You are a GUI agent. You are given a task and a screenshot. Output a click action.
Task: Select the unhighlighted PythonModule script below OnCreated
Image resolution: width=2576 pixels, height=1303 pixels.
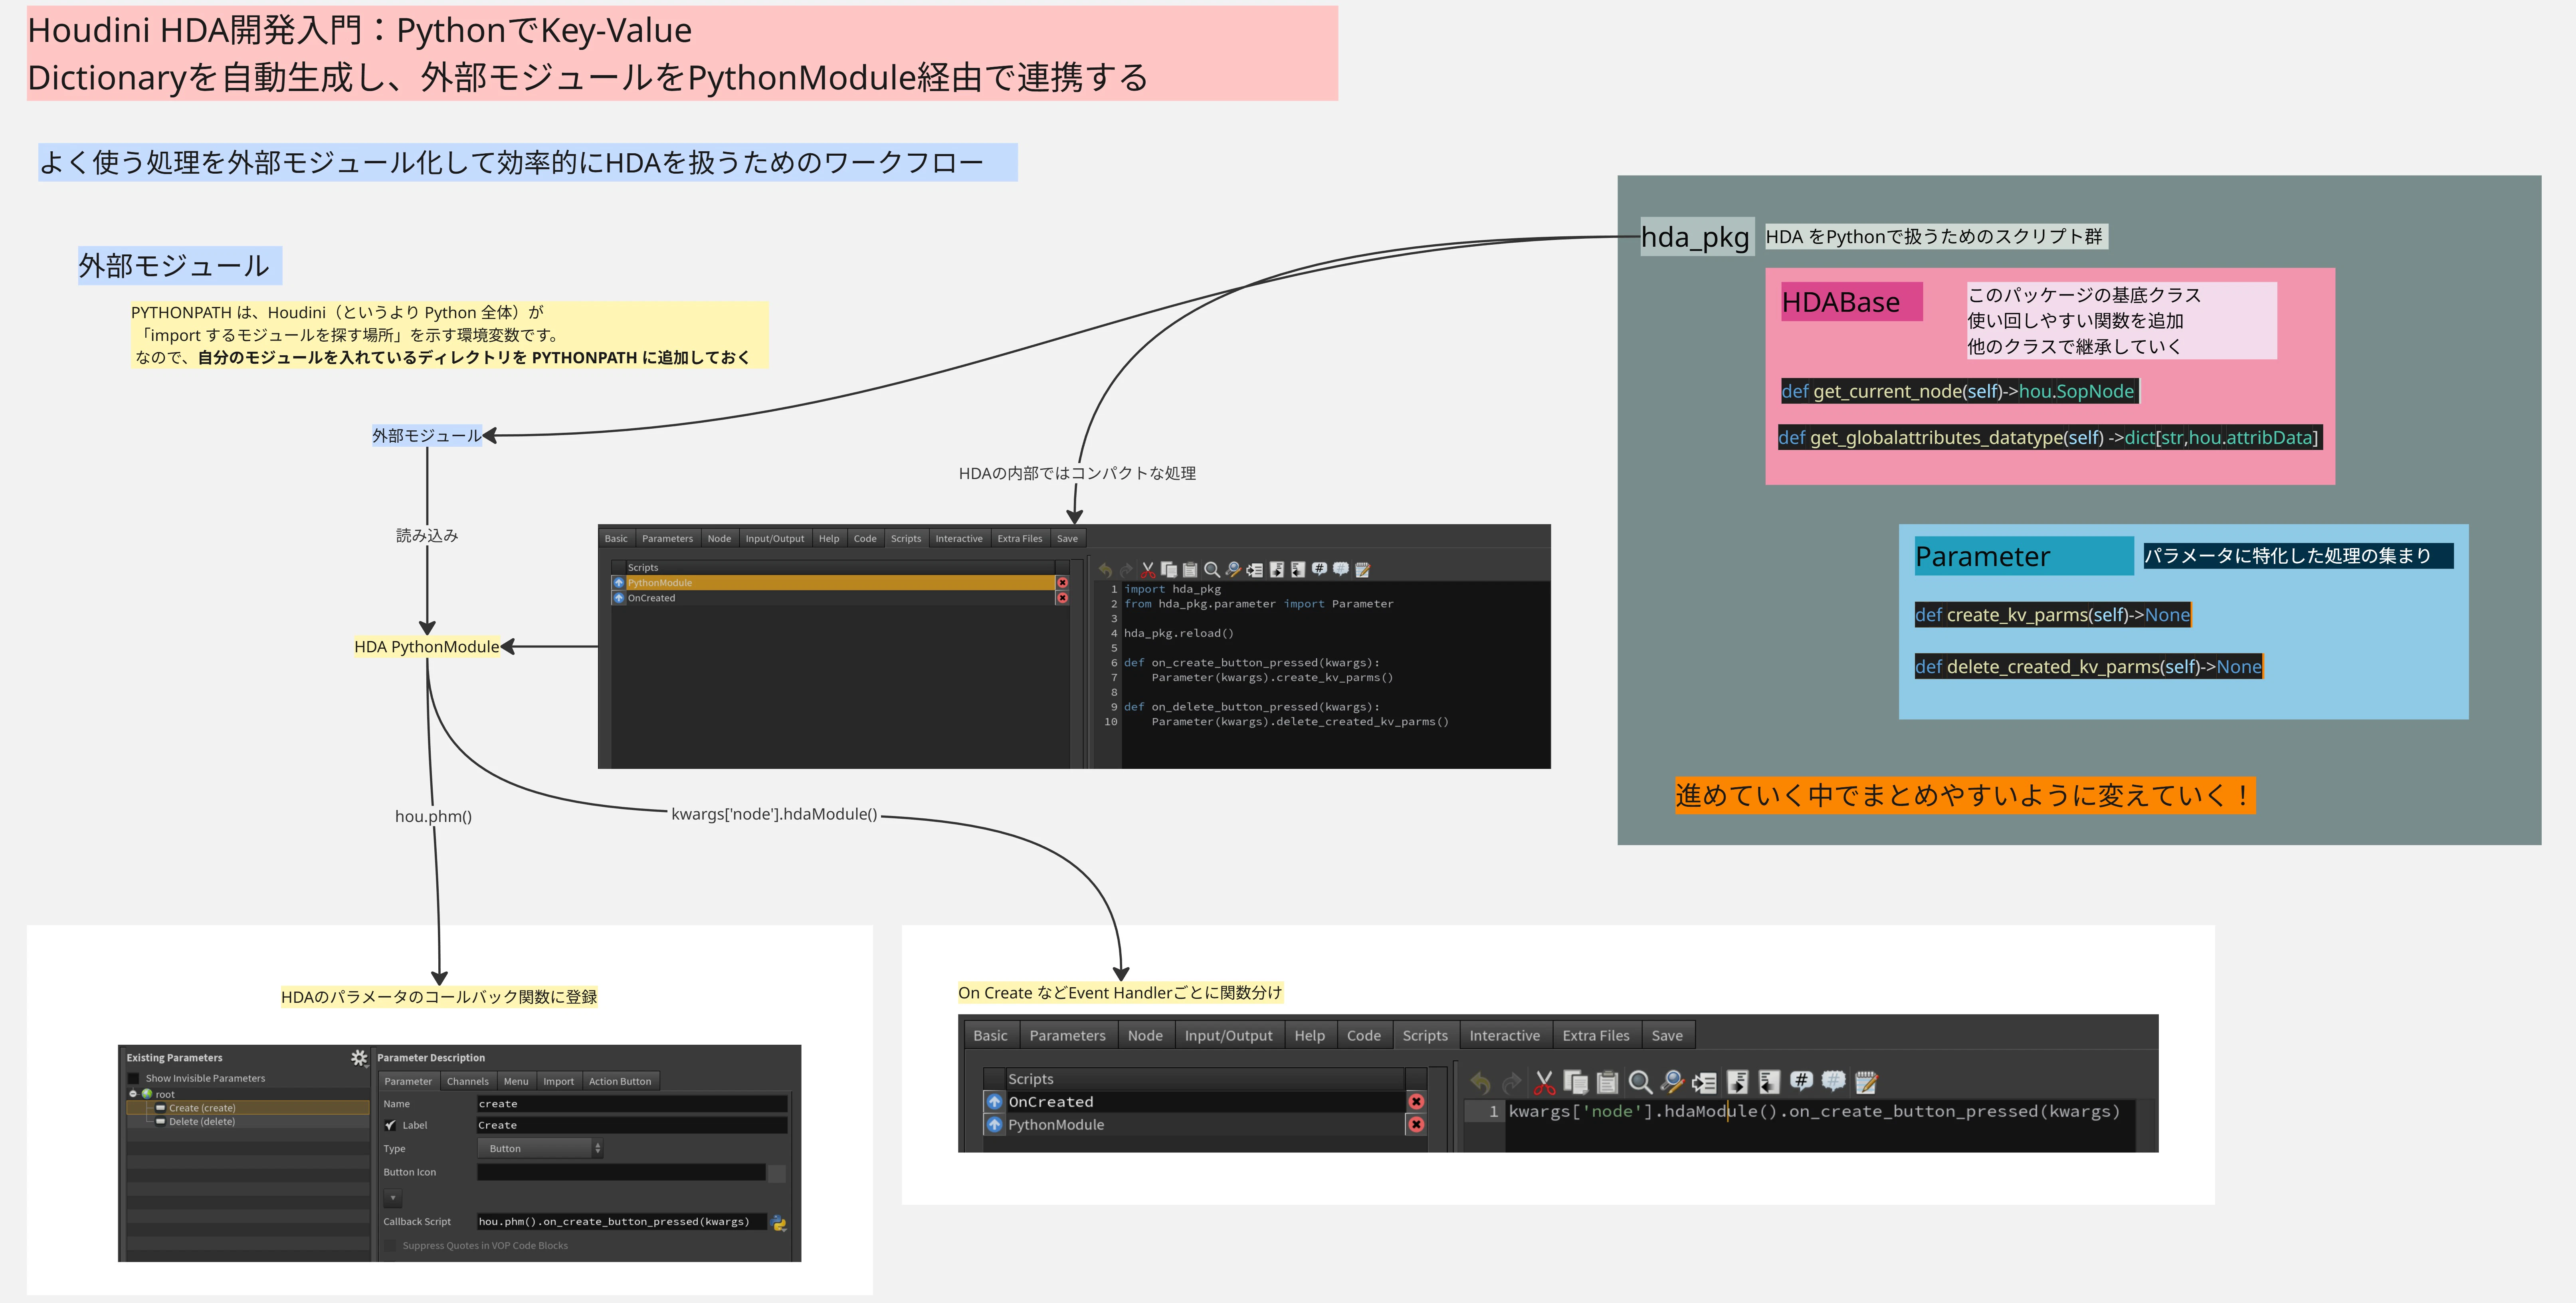point(1205,1125)
